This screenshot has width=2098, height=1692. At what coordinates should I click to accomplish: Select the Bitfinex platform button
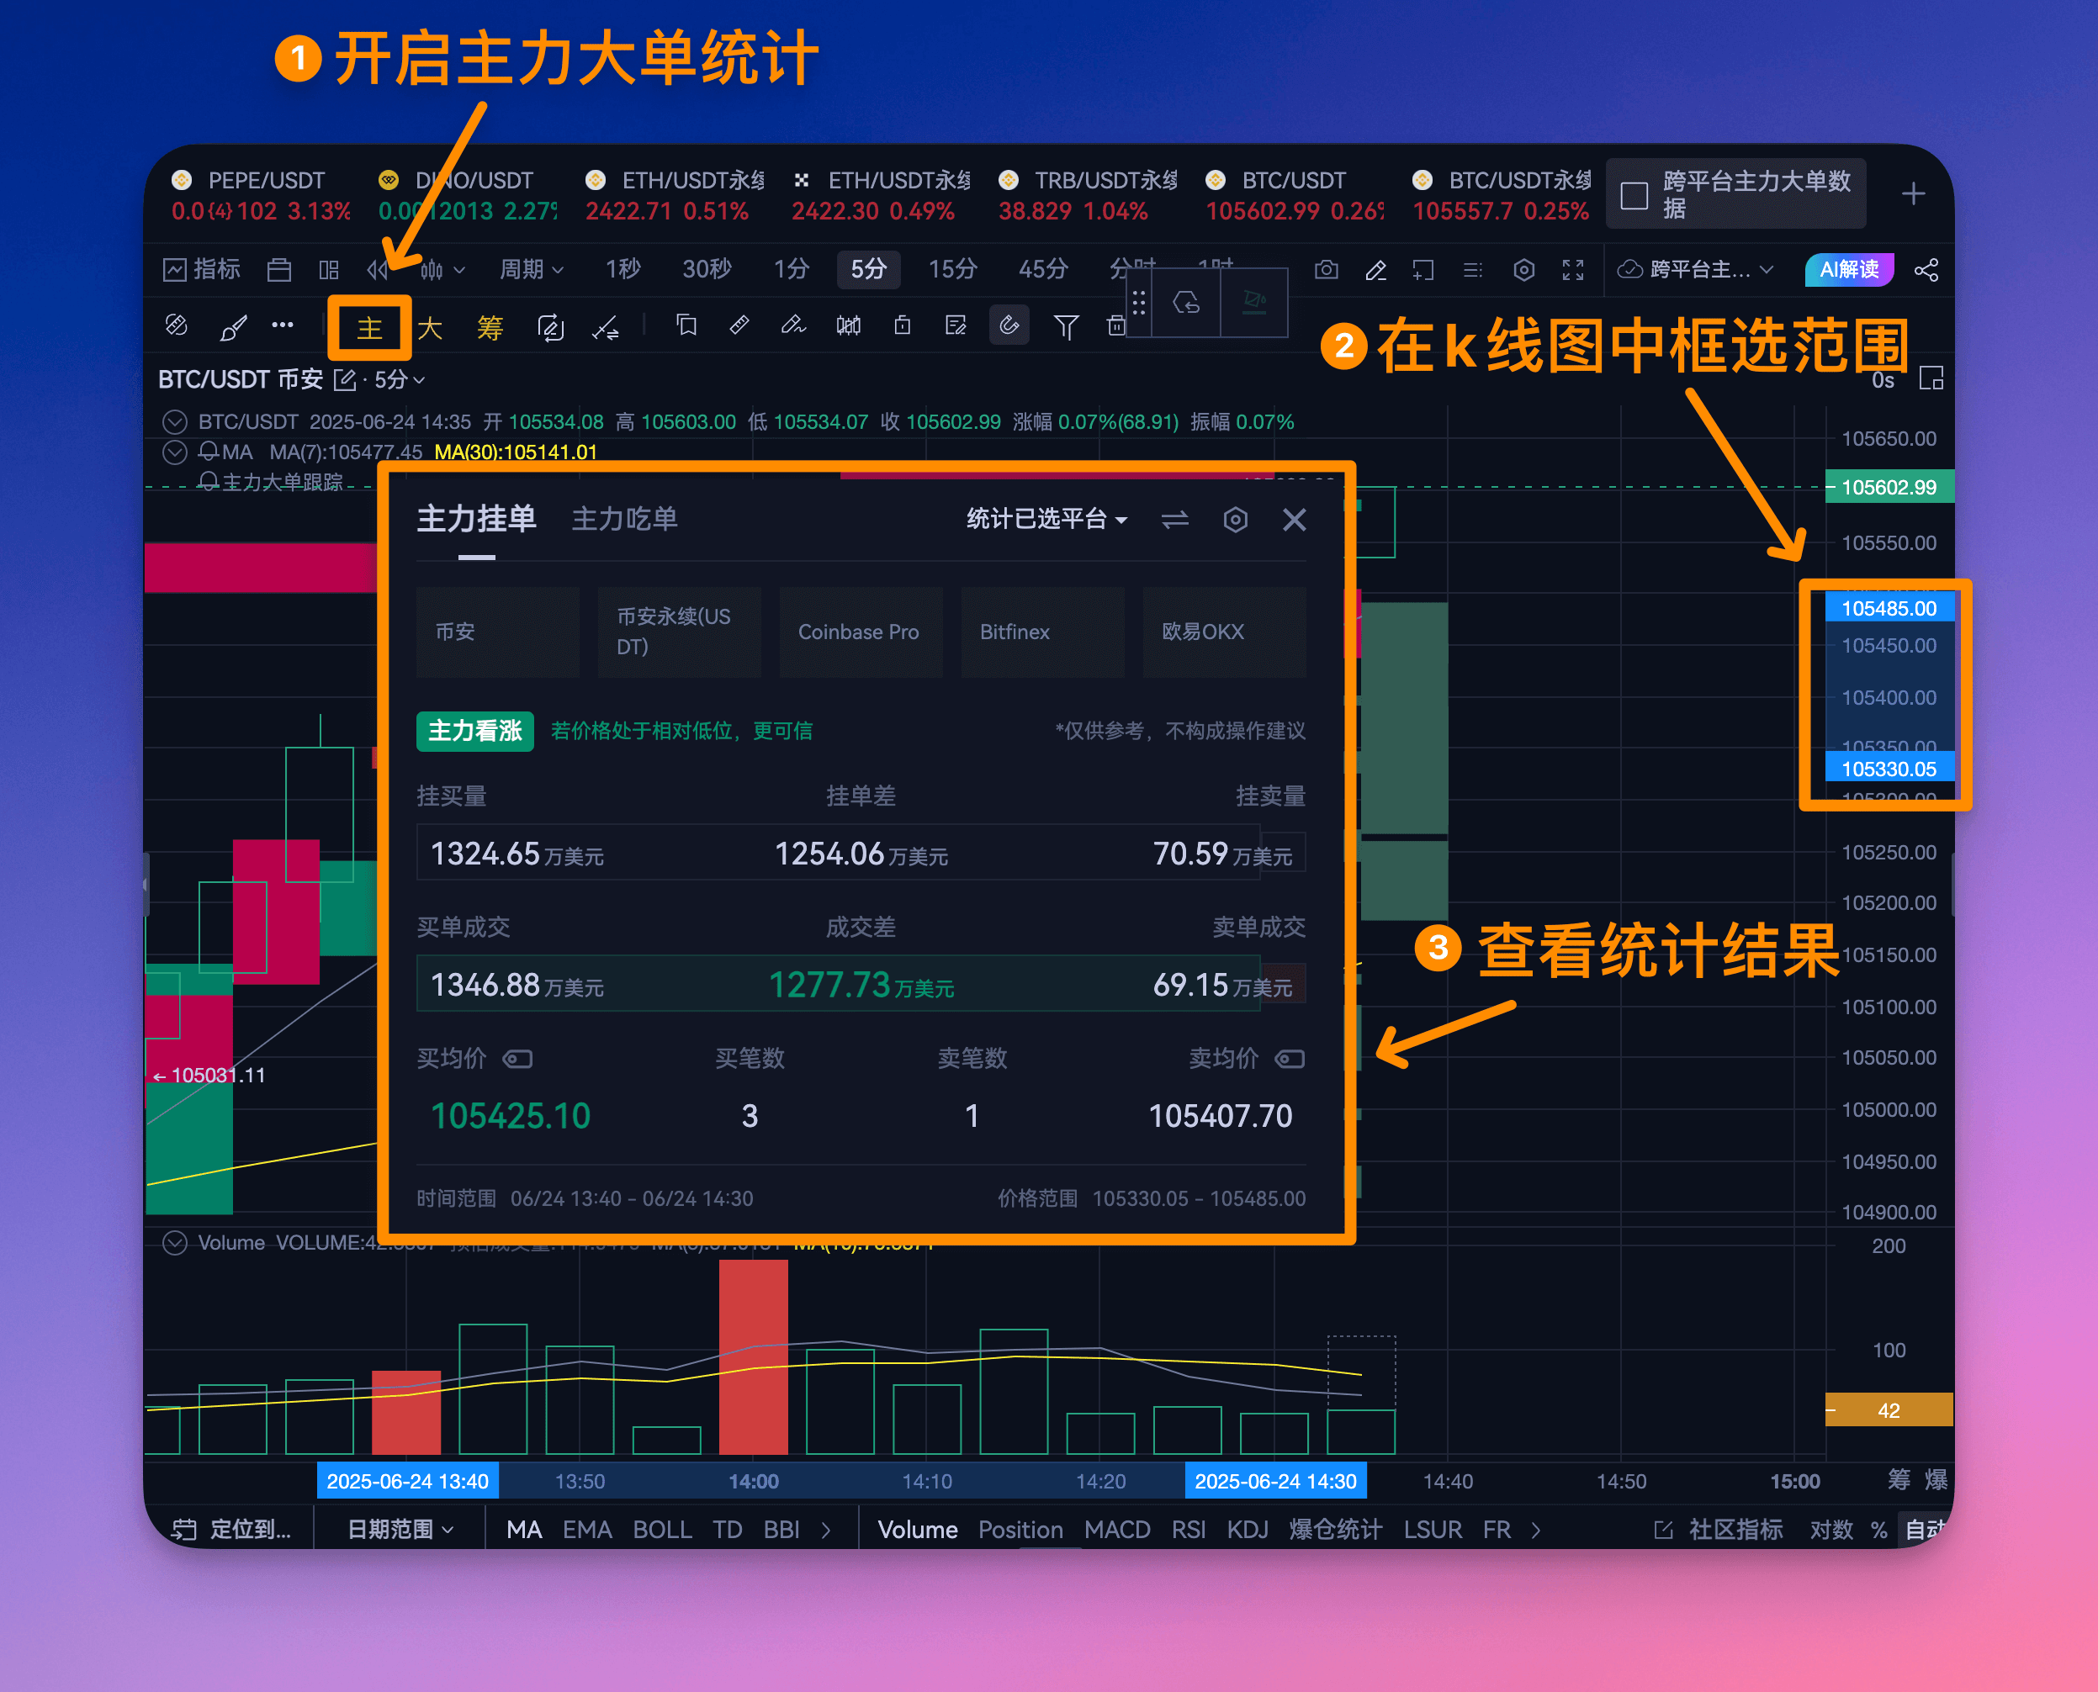1042,632
